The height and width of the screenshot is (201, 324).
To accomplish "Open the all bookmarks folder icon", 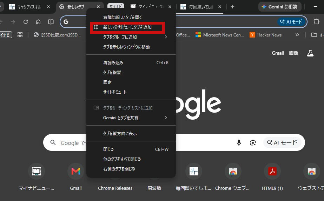I will pyautogui.click(x=314, y=35).
